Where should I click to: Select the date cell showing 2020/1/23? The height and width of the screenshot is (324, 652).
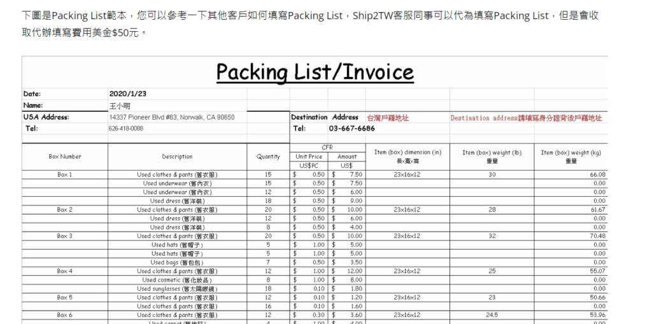tap(128, 94)
